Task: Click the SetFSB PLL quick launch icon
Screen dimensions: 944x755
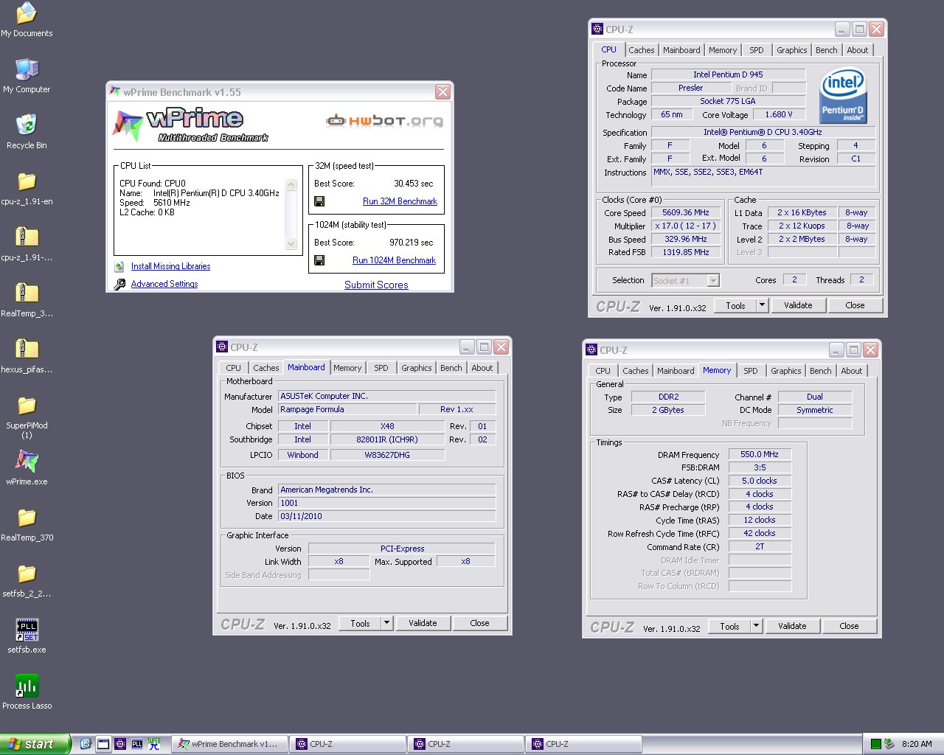Action: [x=137, y=744]
